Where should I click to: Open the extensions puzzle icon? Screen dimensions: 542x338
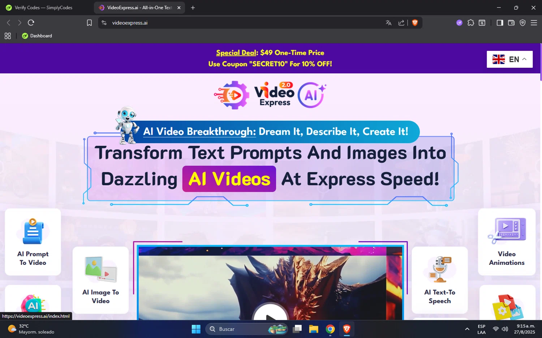point(471,23)
